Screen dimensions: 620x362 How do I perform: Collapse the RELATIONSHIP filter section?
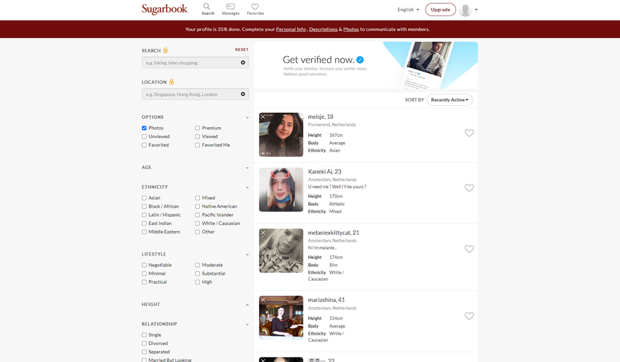tap(247, 325)
